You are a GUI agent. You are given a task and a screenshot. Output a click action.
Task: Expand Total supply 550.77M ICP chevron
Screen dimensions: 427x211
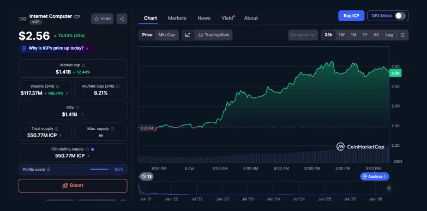click(61, 135)
